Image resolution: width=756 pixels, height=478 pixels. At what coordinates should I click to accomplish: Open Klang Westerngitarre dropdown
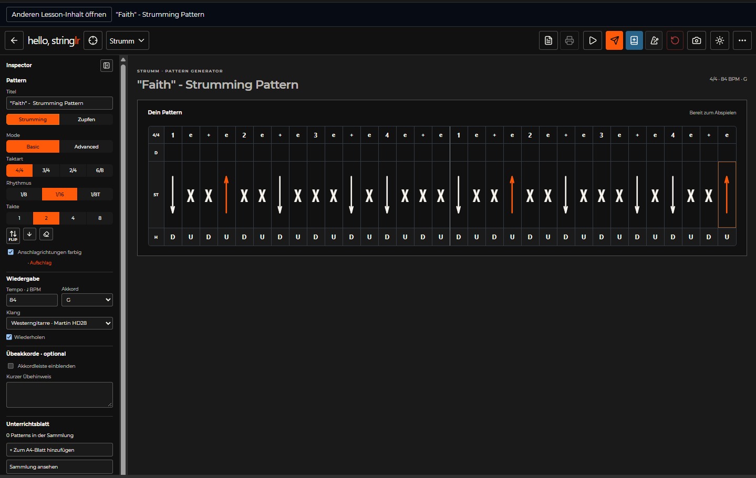[x=59, y=323]
